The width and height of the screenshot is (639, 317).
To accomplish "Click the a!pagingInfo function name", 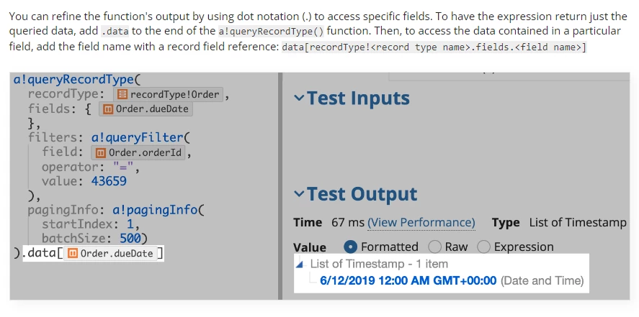I will pos(155,210).
